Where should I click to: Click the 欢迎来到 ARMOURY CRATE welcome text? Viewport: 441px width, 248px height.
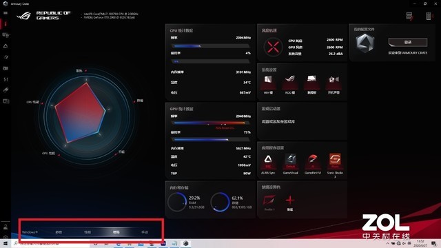click(407, 53)
